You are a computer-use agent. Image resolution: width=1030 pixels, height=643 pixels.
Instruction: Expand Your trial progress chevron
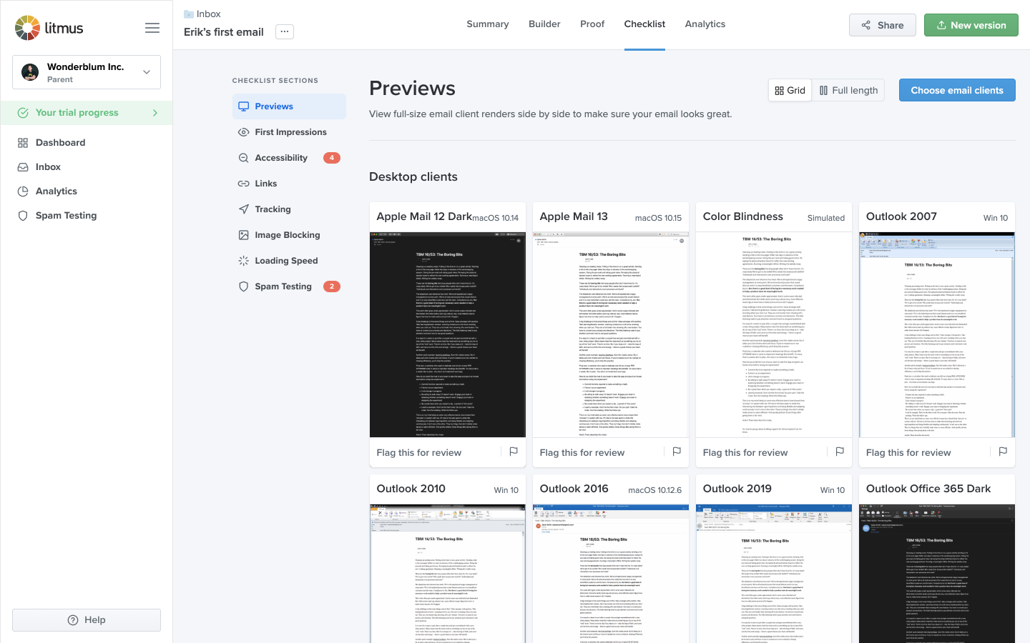click(x=155, y=113)
